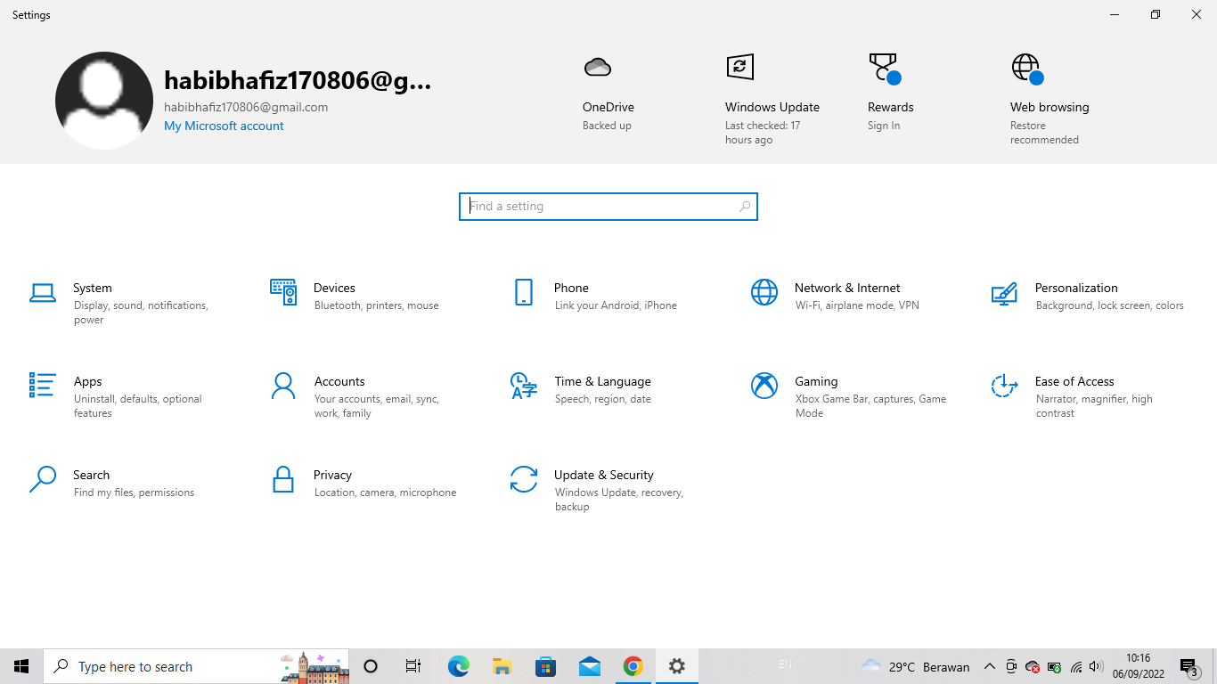Image resolution: width=1217 pixels, height=684 pixels.
Task: Click the OneDrive Backed up status
Action: tap(607, 126)
